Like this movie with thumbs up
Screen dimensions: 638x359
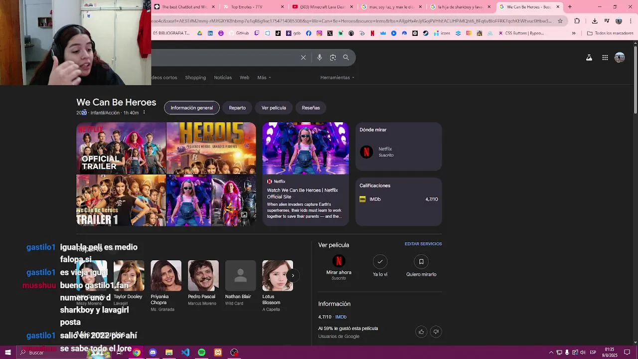click(x=421, y=332)
